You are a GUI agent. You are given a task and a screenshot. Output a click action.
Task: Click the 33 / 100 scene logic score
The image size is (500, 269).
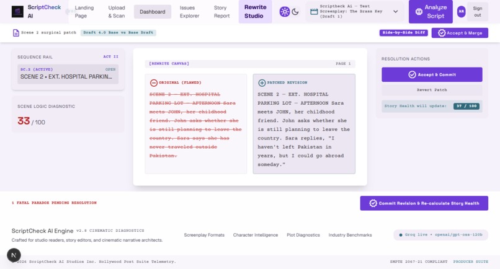(x=31, y=121)
